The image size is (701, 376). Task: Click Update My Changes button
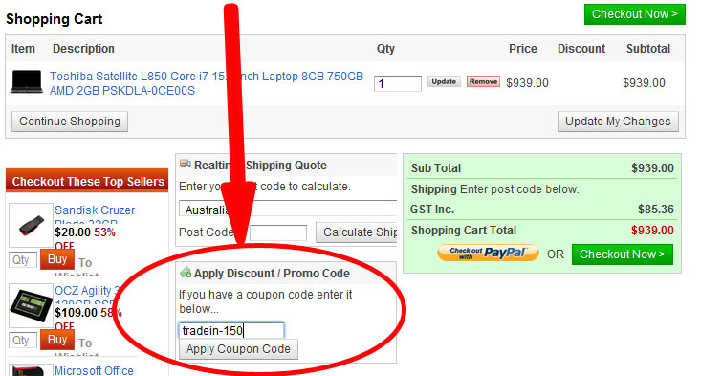(x=618, y=122)
